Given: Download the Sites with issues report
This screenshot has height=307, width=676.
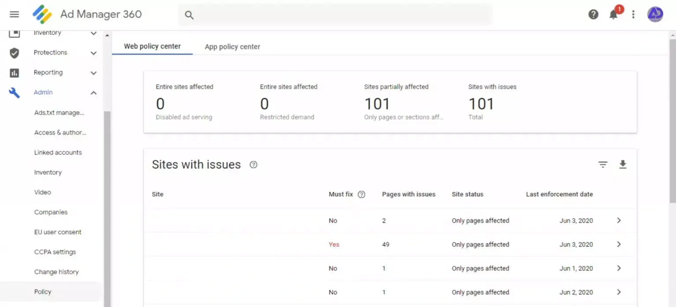Looking at the screenshot, I should point(622,164).
